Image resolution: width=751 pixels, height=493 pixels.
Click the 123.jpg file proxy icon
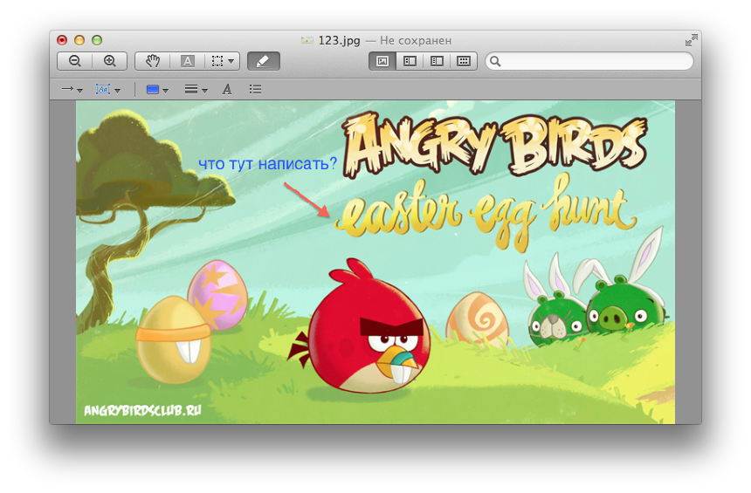307,40
